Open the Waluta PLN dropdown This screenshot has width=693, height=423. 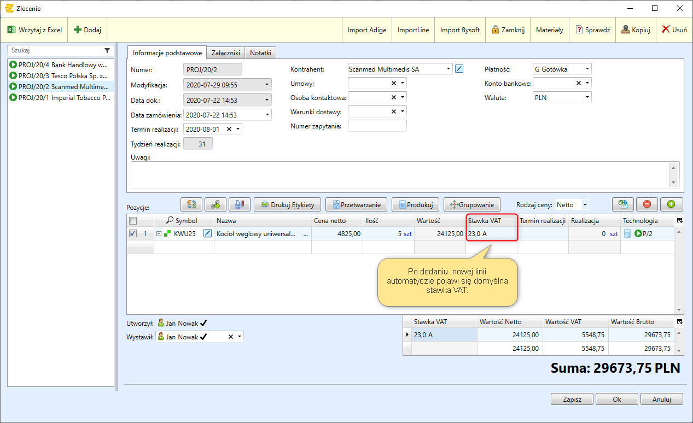coord(587,97)
